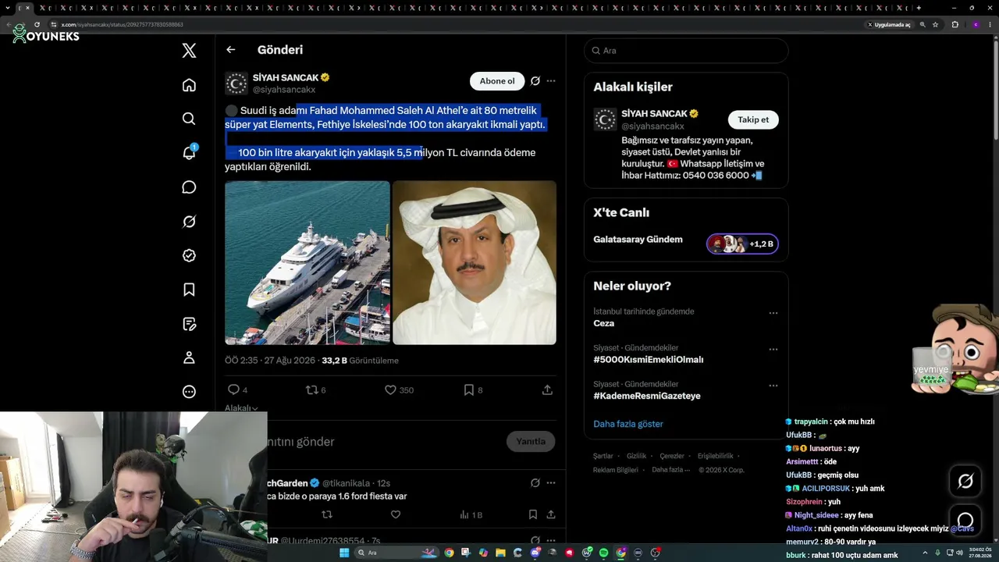Image resolution: width=999 pixels, height=562 pixels.
Task: Open the Erişilebilirlik footer link
Action: click(x=716, y=456)
